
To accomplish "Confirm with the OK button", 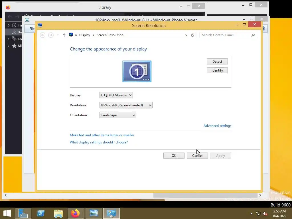I will pos(174,156).
